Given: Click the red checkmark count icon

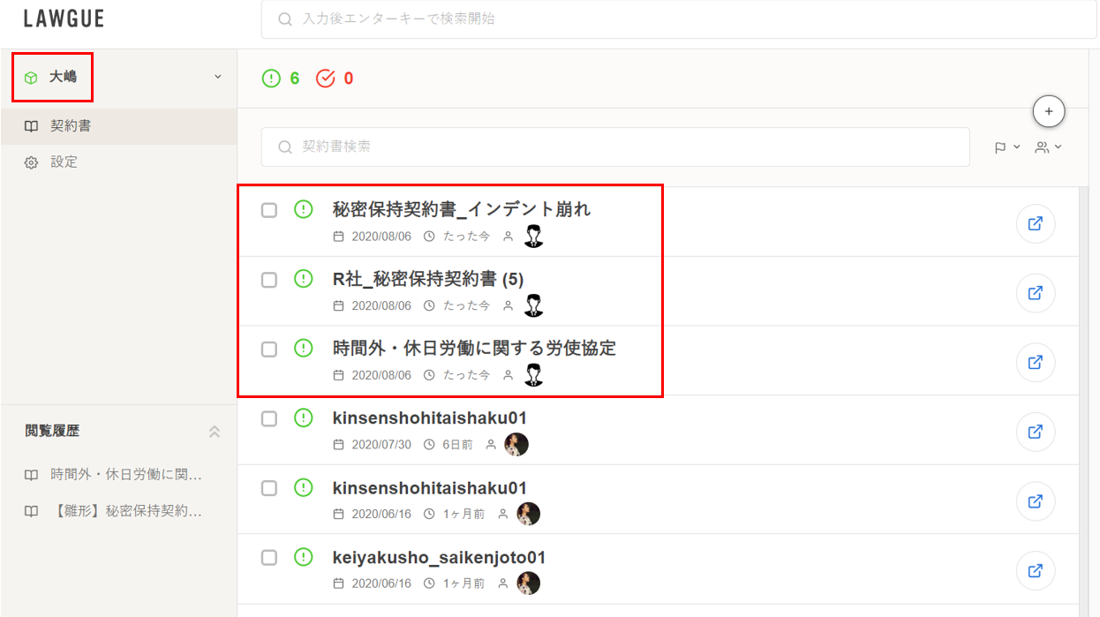Looking at the screenshot, I should tap(326, 79).
